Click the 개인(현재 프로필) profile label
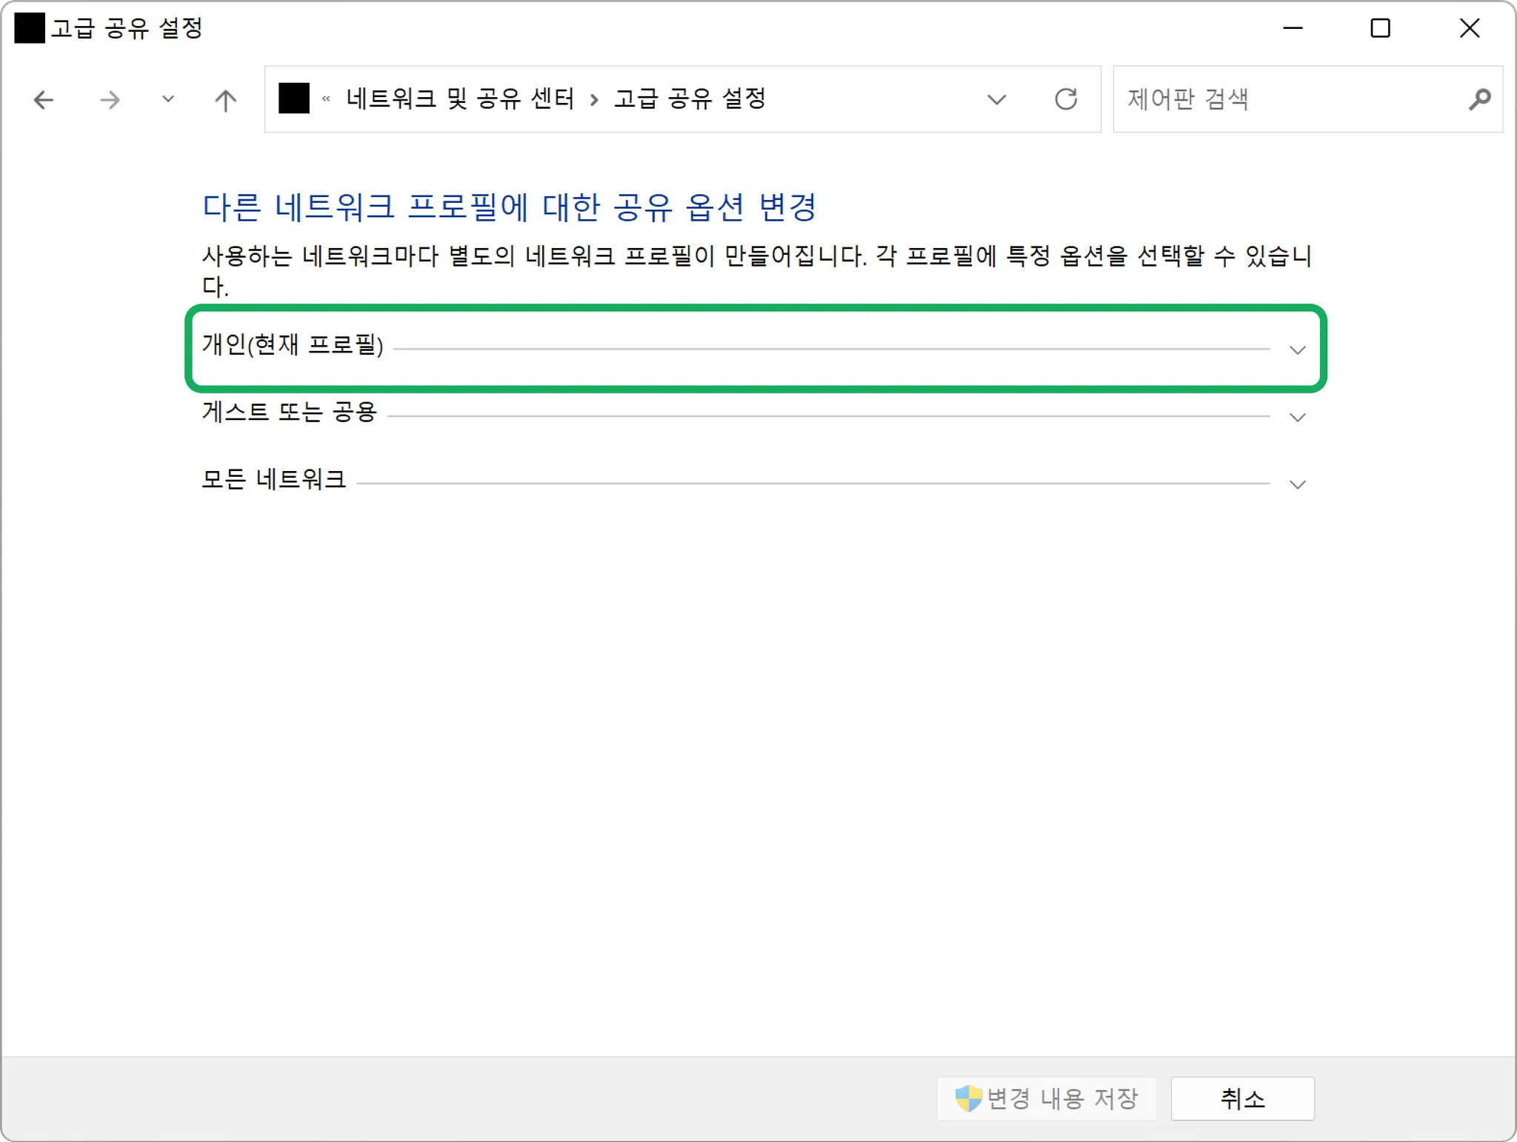The image size is (1517, 1142). (x=293, y=344)
